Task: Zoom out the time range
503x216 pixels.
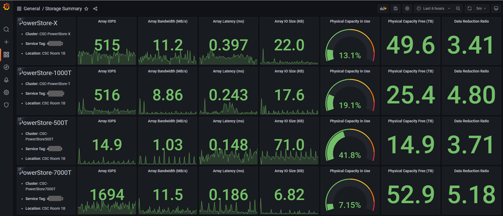Action: point(458,8)
